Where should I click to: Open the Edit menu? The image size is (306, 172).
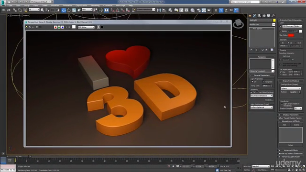(x=11, y=5)
